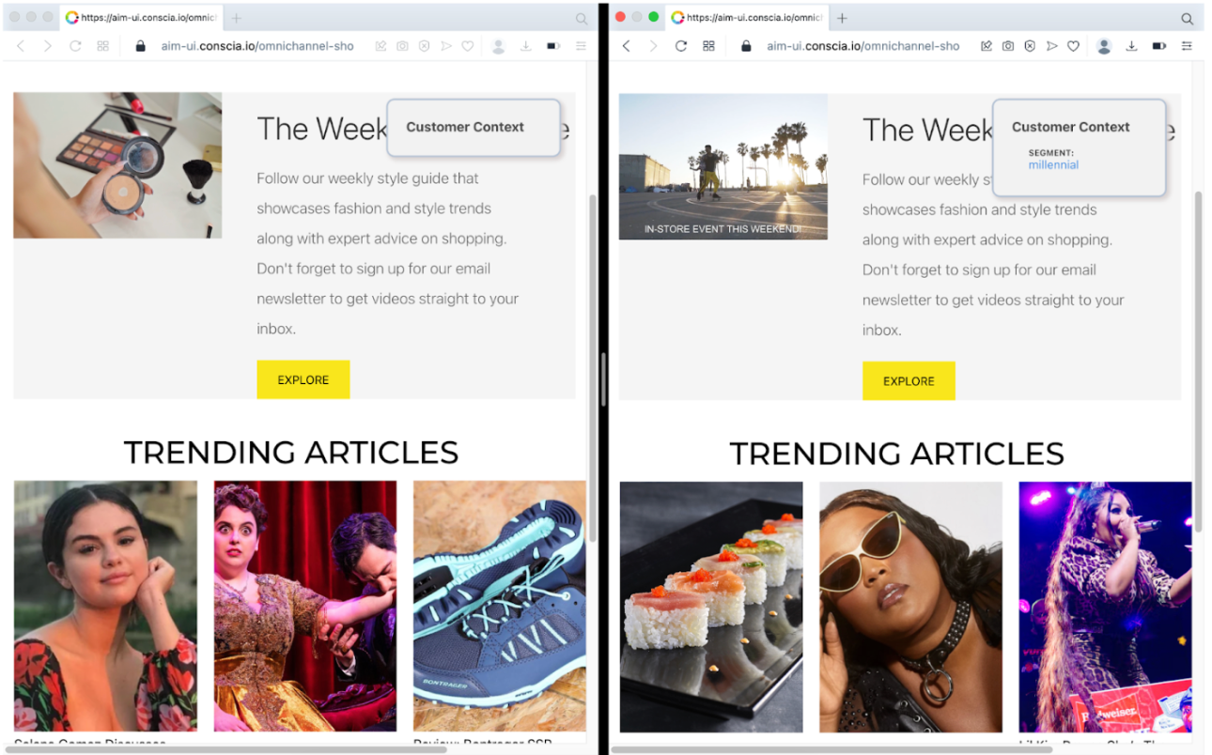The image size is (1212, 755).
Task: Reload the page in the right browser window
Action: [681, 46]
